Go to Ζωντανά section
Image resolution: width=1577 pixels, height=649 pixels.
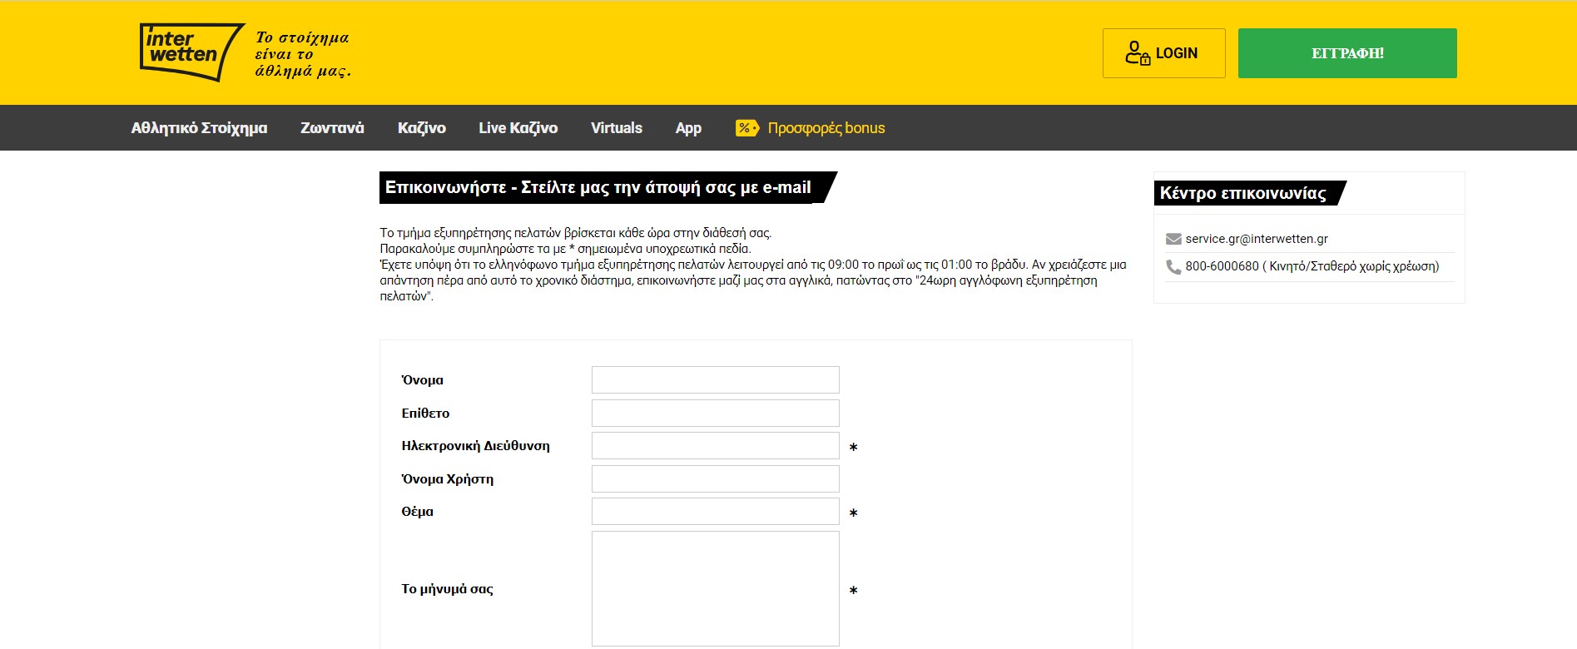(x=332, y=128)
